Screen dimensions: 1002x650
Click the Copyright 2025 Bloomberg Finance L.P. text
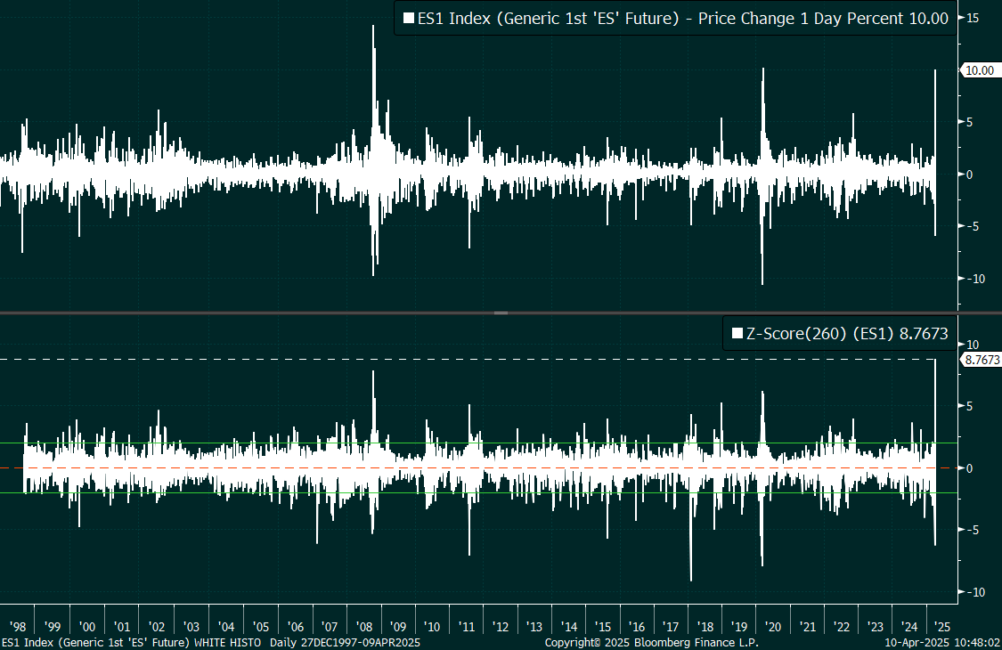coord(651,642)
